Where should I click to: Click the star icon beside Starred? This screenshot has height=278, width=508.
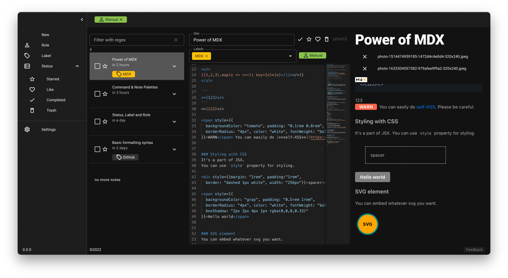[x=32, y=79]
